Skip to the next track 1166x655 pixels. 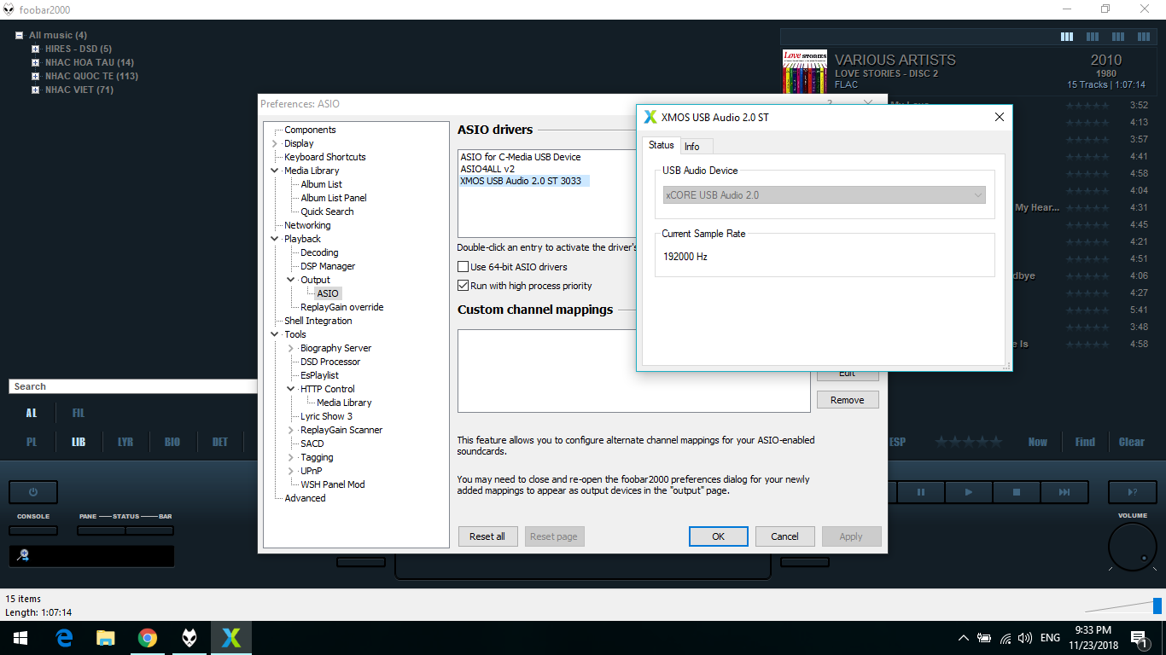[x=1064, y=492]
